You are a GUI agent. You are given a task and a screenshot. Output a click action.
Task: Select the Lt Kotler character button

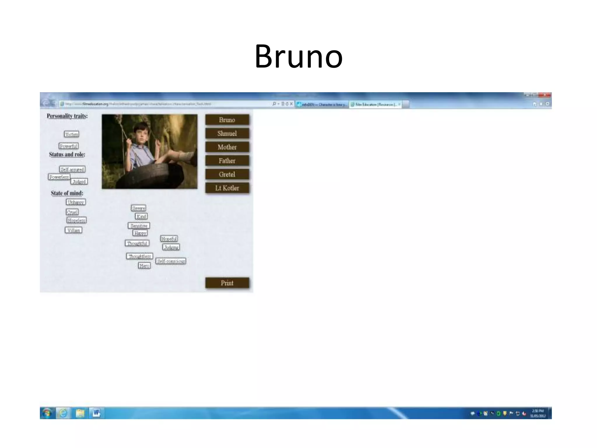click(x=227, y=188)
